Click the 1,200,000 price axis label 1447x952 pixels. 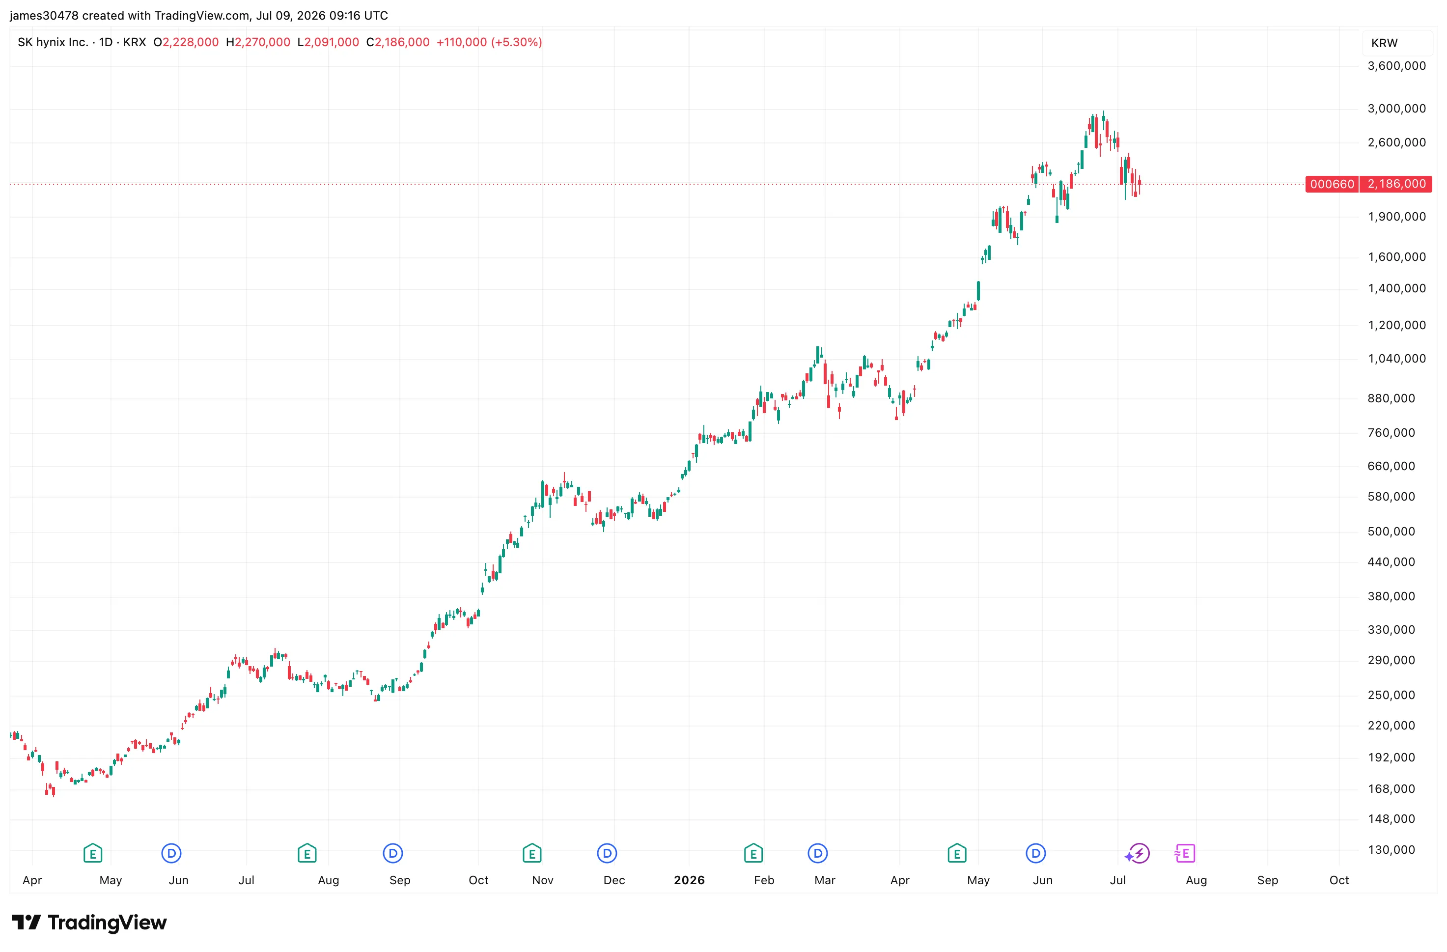[x=1396, y=325]
